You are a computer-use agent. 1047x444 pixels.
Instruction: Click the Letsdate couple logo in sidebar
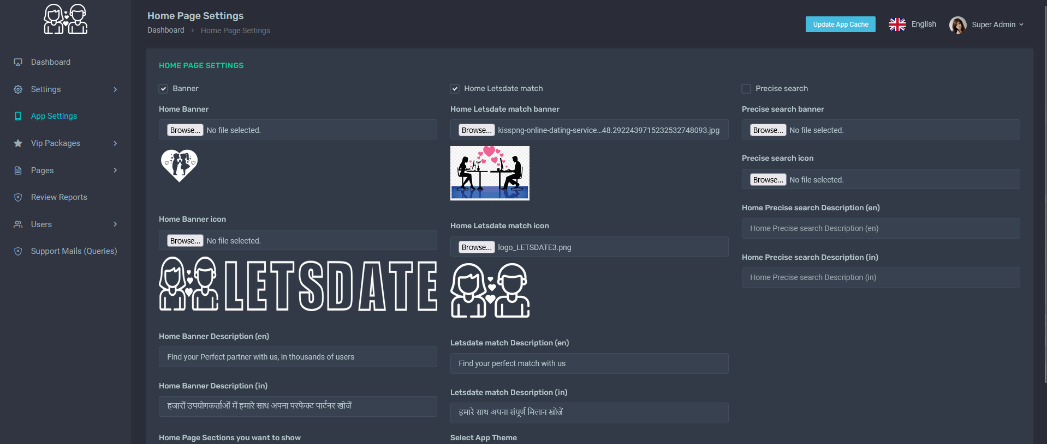point(66,20)
